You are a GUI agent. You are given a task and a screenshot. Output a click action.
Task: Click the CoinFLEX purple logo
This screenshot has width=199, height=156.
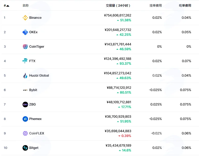25,133
